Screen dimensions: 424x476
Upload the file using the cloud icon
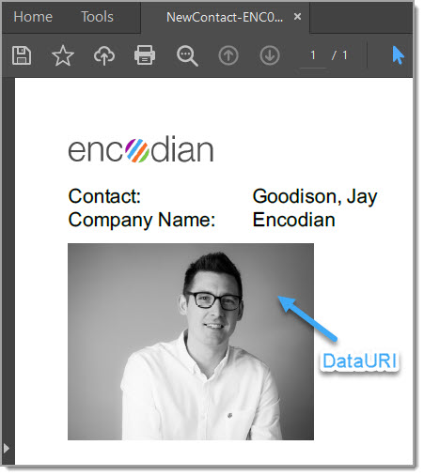pyautogui.click(x=104, y=55)
